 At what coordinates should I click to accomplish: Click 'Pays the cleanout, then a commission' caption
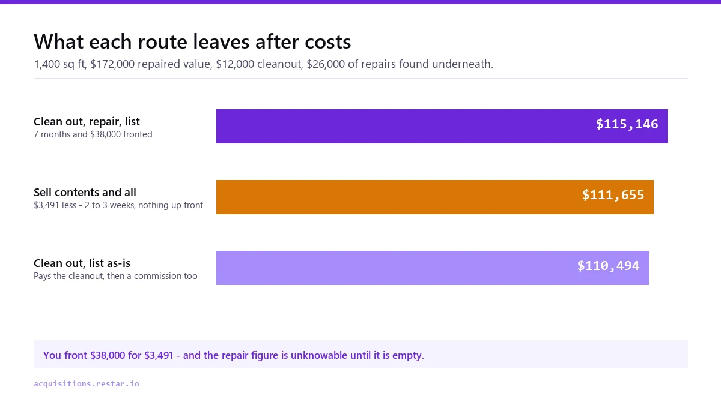115,276
